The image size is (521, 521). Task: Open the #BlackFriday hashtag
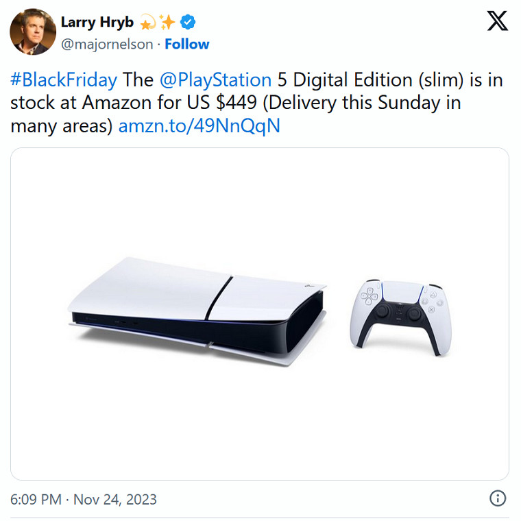tap(64, 80)
